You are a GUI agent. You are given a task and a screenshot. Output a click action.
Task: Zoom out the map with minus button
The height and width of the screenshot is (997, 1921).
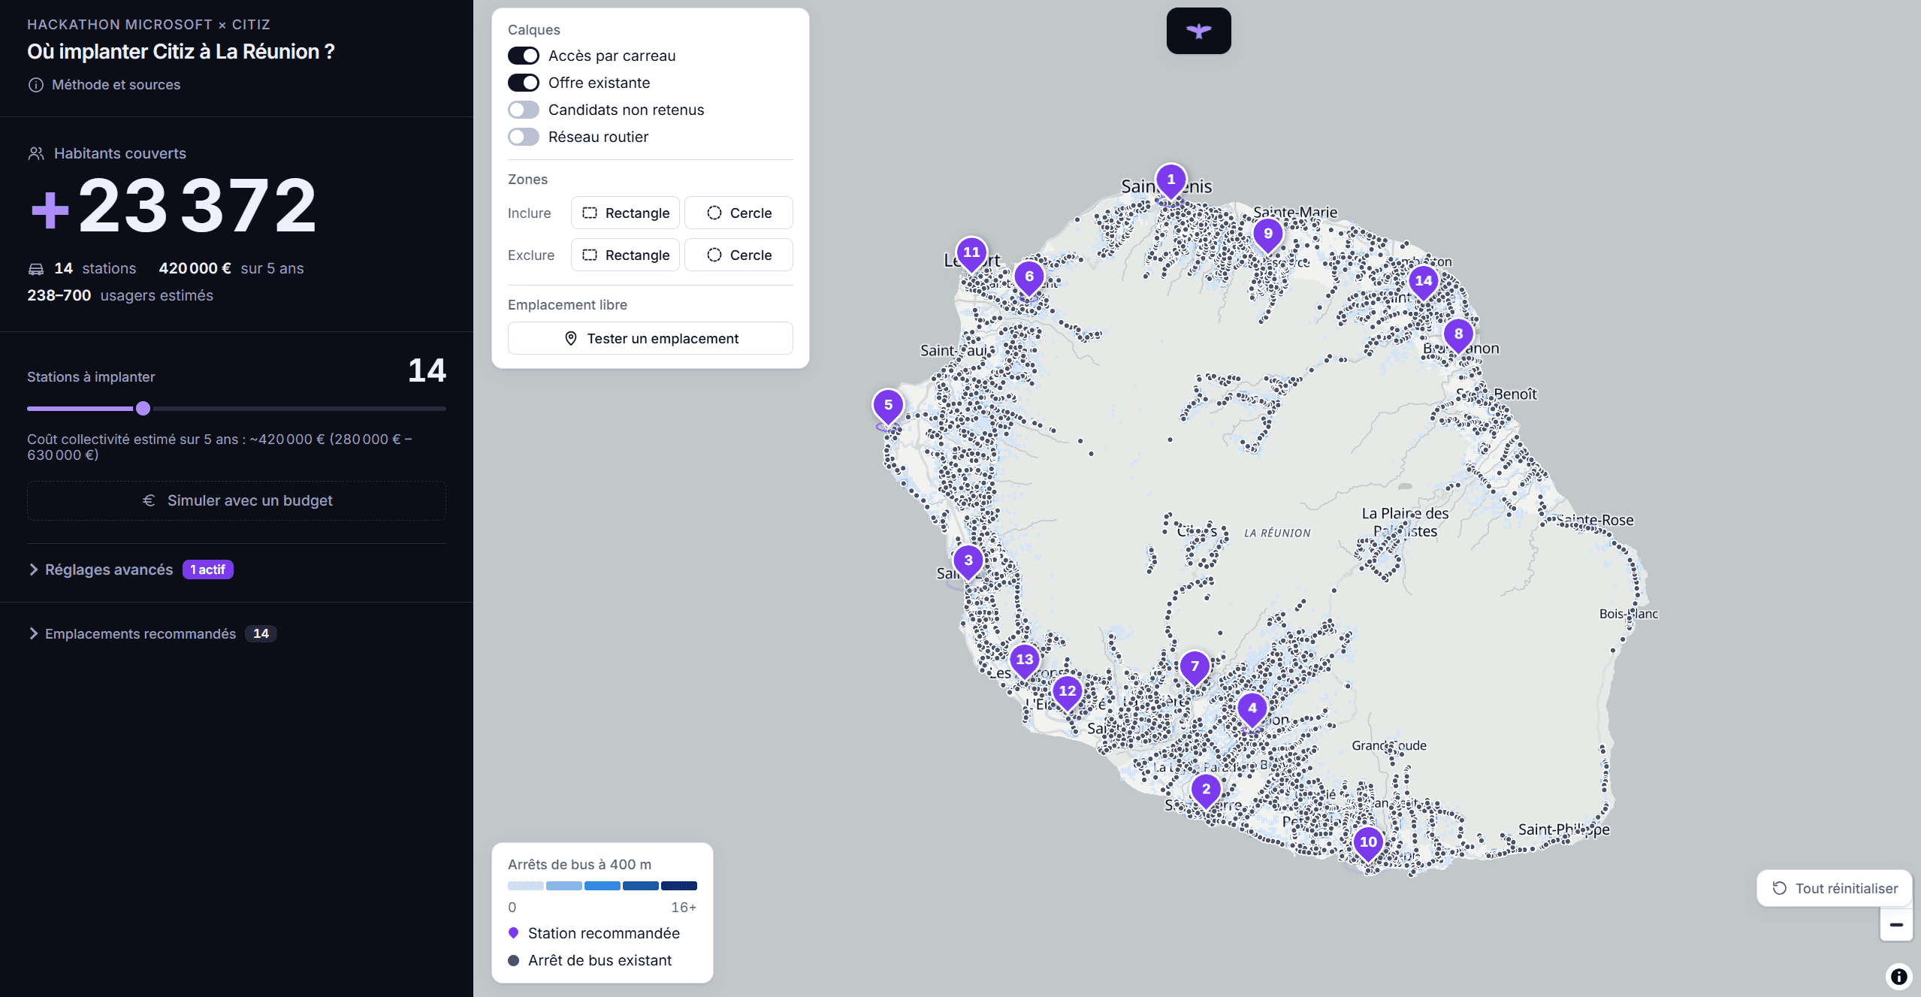click(x=1896, y=925)
